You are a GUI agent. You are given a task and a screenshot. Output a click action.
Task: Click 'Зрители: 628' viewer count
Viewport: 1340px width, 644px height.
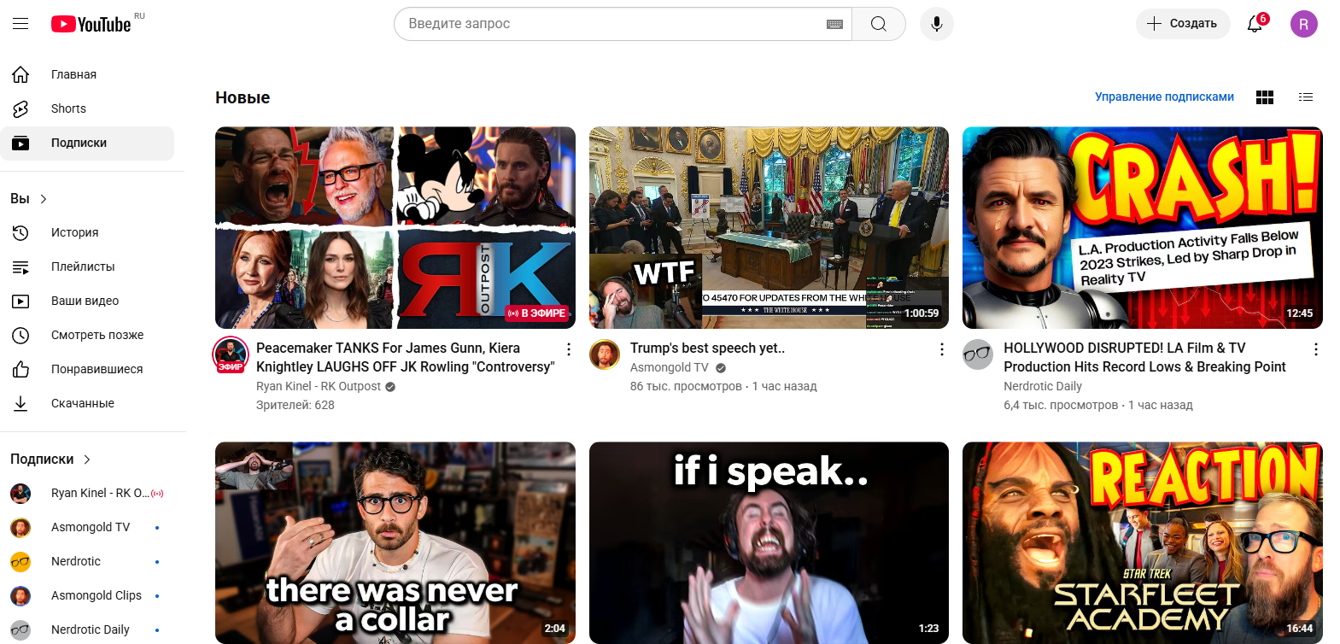point(296,405)
